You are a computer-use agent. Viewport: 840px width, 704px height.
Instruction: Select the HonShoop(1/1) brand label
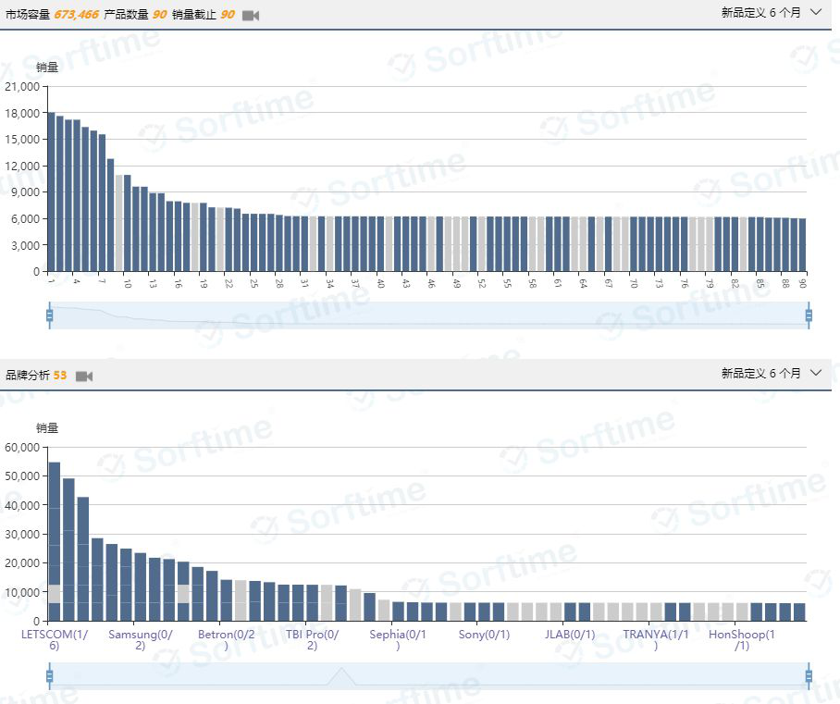pyautogui.click(x=742, y=639)
